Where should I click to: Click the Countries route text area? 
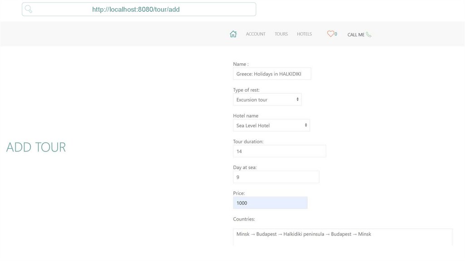(x=343, y=237)
